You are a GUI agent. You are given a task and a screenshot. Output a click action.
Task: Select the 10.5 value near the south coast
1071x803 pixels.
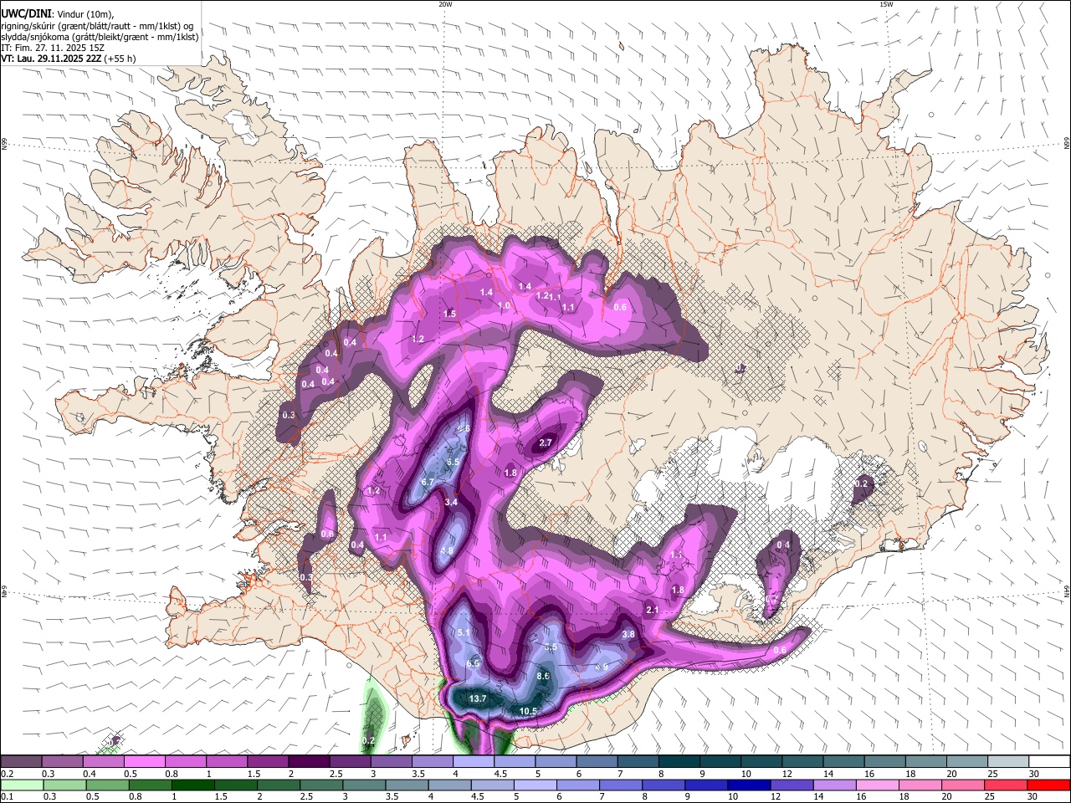coord(528,711)
